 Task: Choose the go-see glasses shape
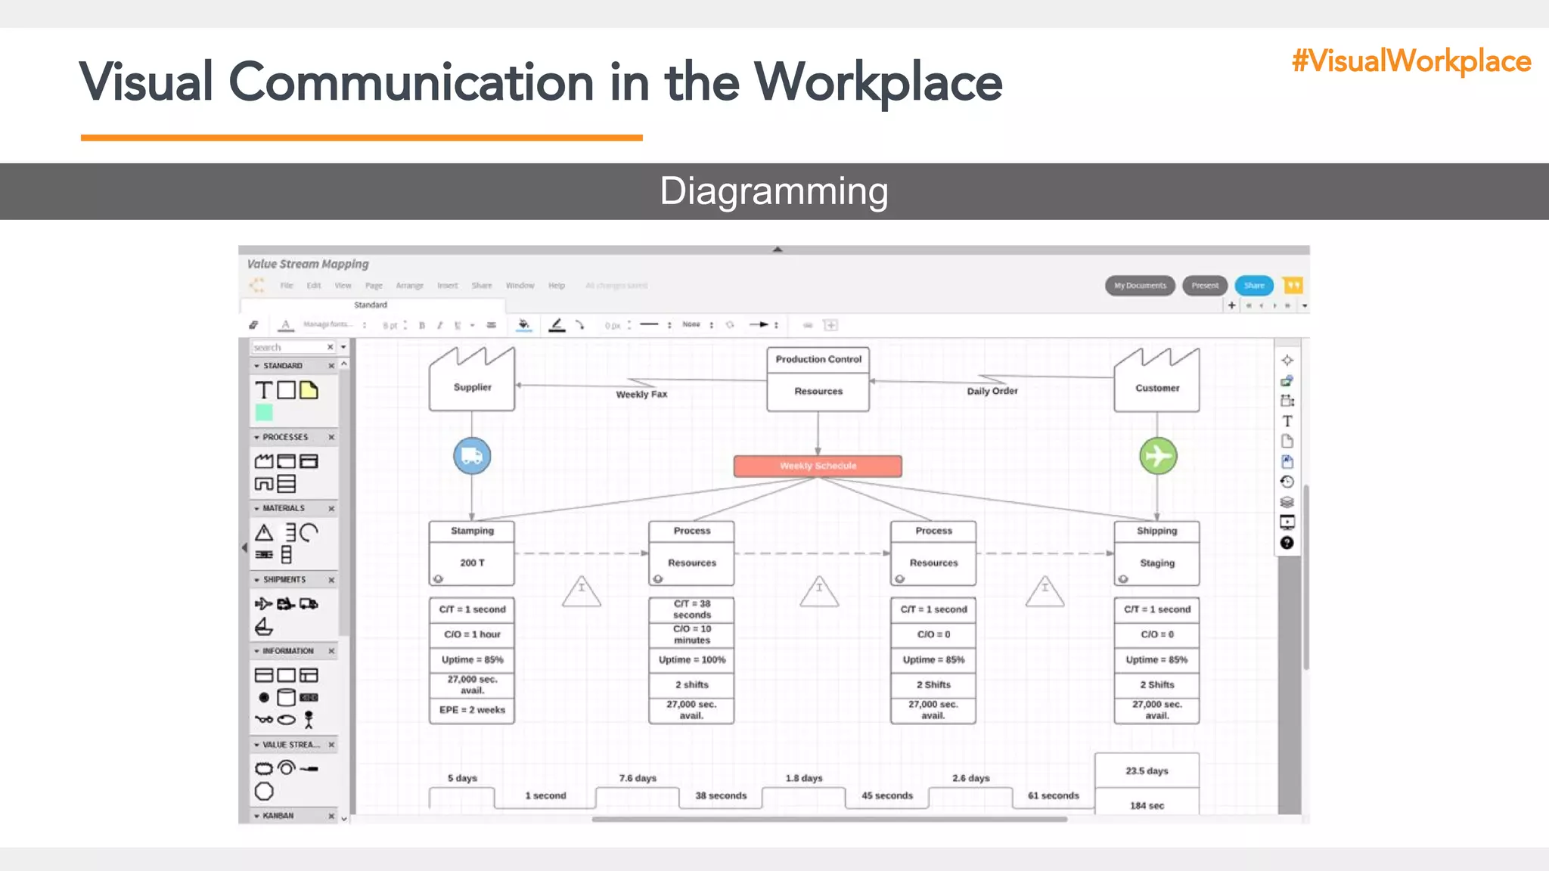[263, 719]
